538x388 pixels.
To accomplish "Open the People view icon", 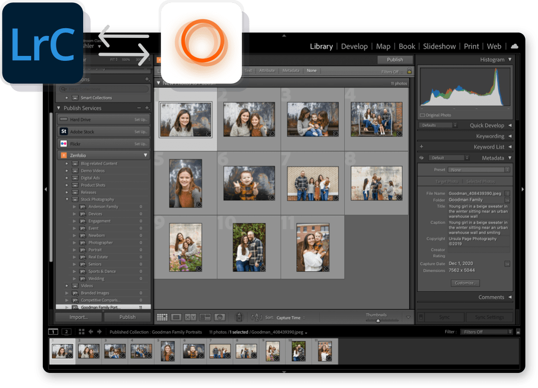I will point(219,317).
